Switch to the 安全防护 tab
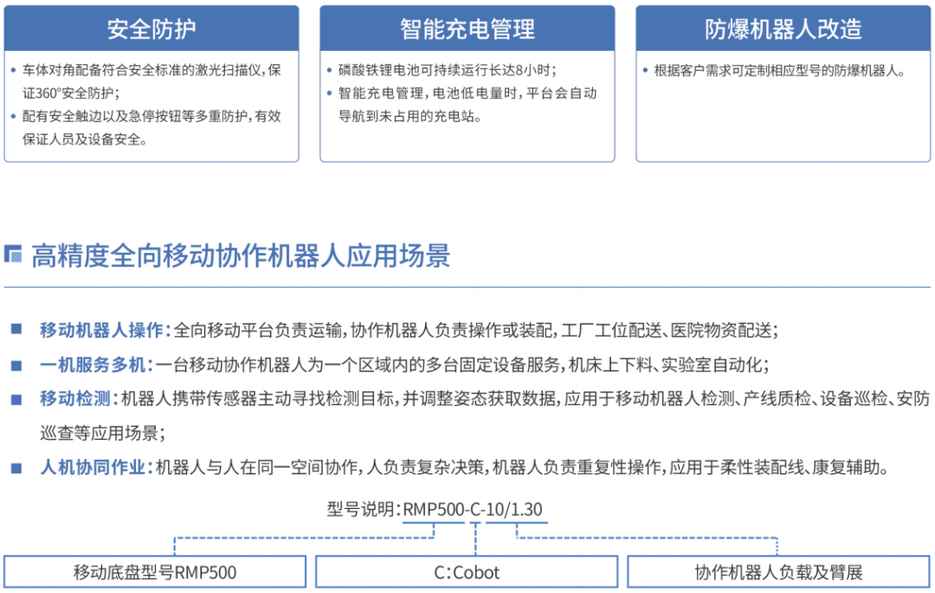935x593 pixels. [x=151, y=28]
